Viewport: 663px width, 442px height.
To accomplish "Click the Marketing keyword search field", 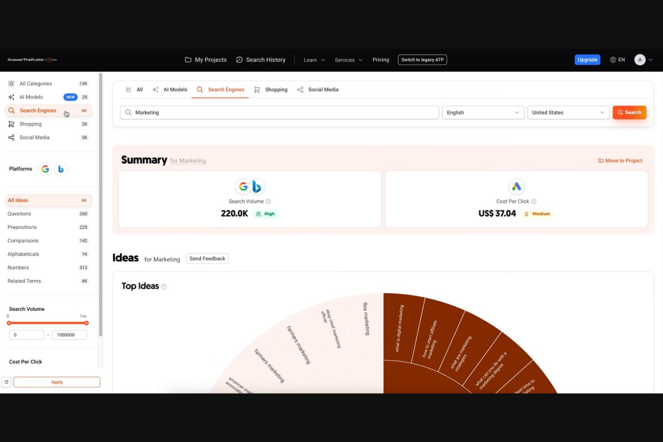I will coord(280,112).
